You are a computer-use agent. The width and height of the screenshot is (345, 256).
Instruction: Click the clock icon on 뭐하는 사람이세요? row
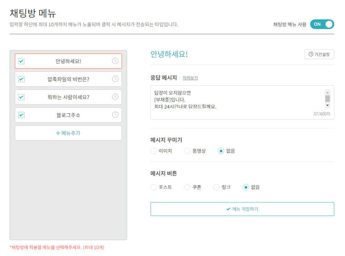pos(115,97)
